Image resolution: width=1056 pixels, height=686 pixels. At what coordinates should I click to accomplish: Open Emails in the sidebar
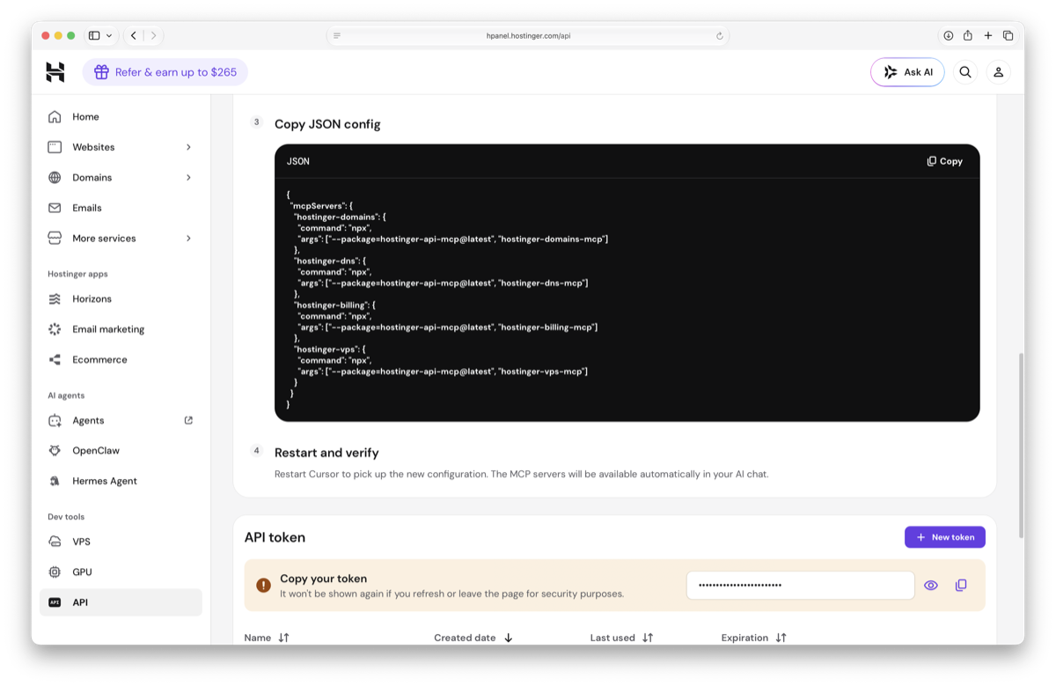(121, 208)
